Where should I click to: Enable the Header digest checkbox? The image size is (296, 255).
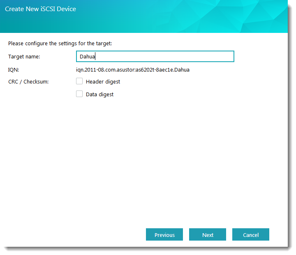[79, 81]
